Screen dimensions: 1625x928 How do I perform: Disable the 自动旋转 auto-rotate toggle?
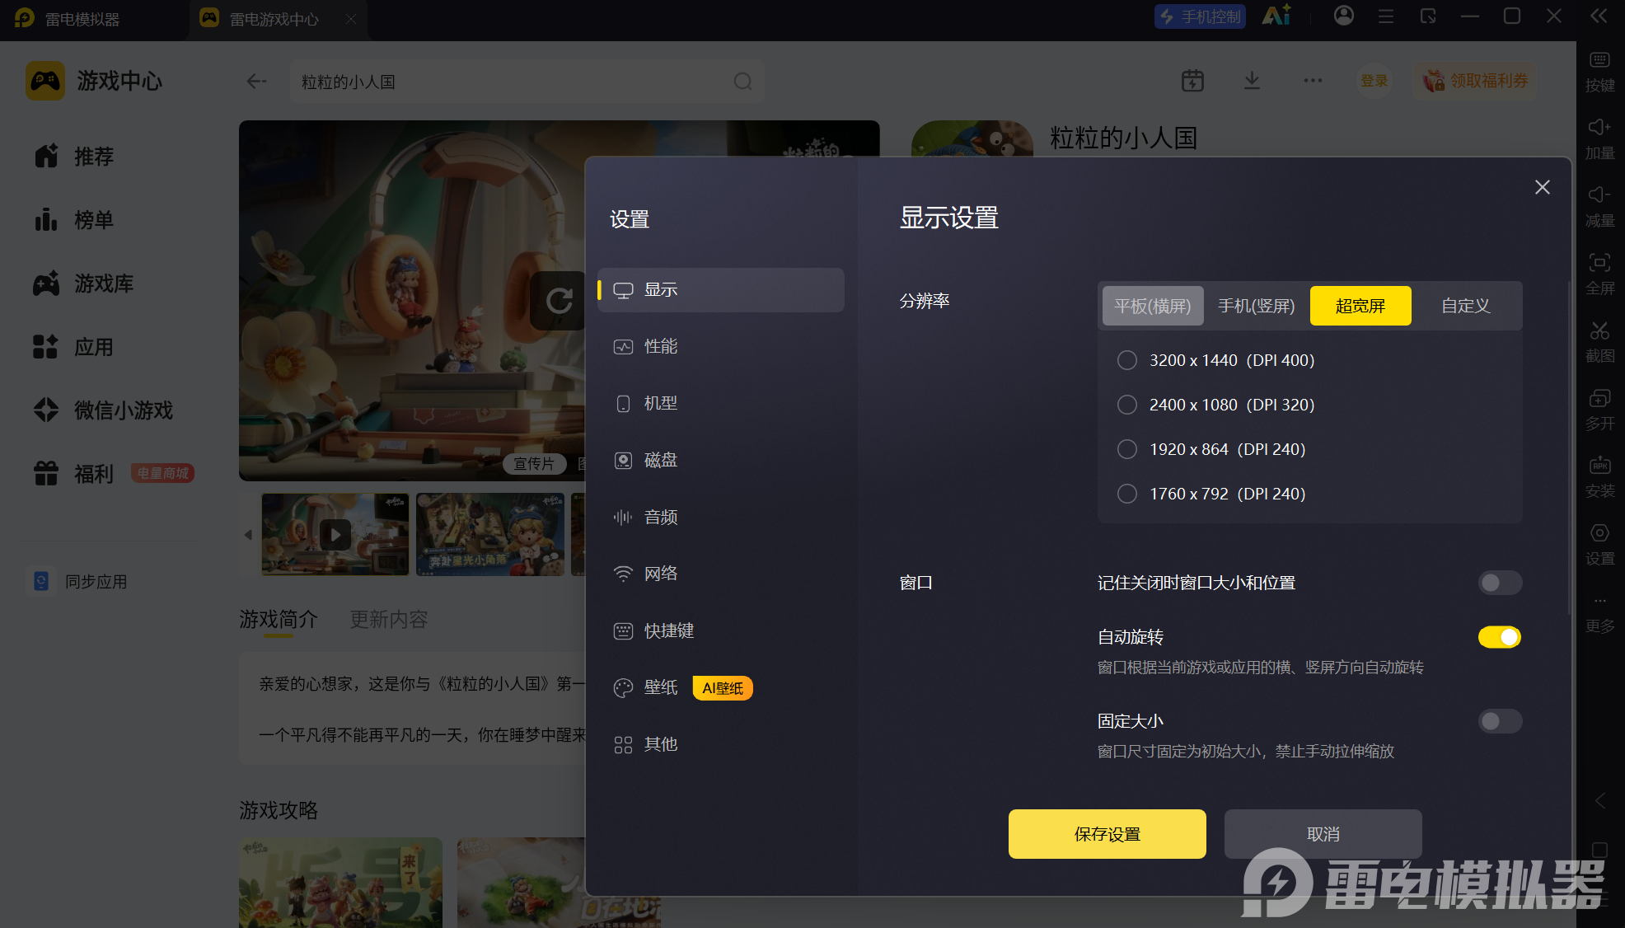point(1500,637)
